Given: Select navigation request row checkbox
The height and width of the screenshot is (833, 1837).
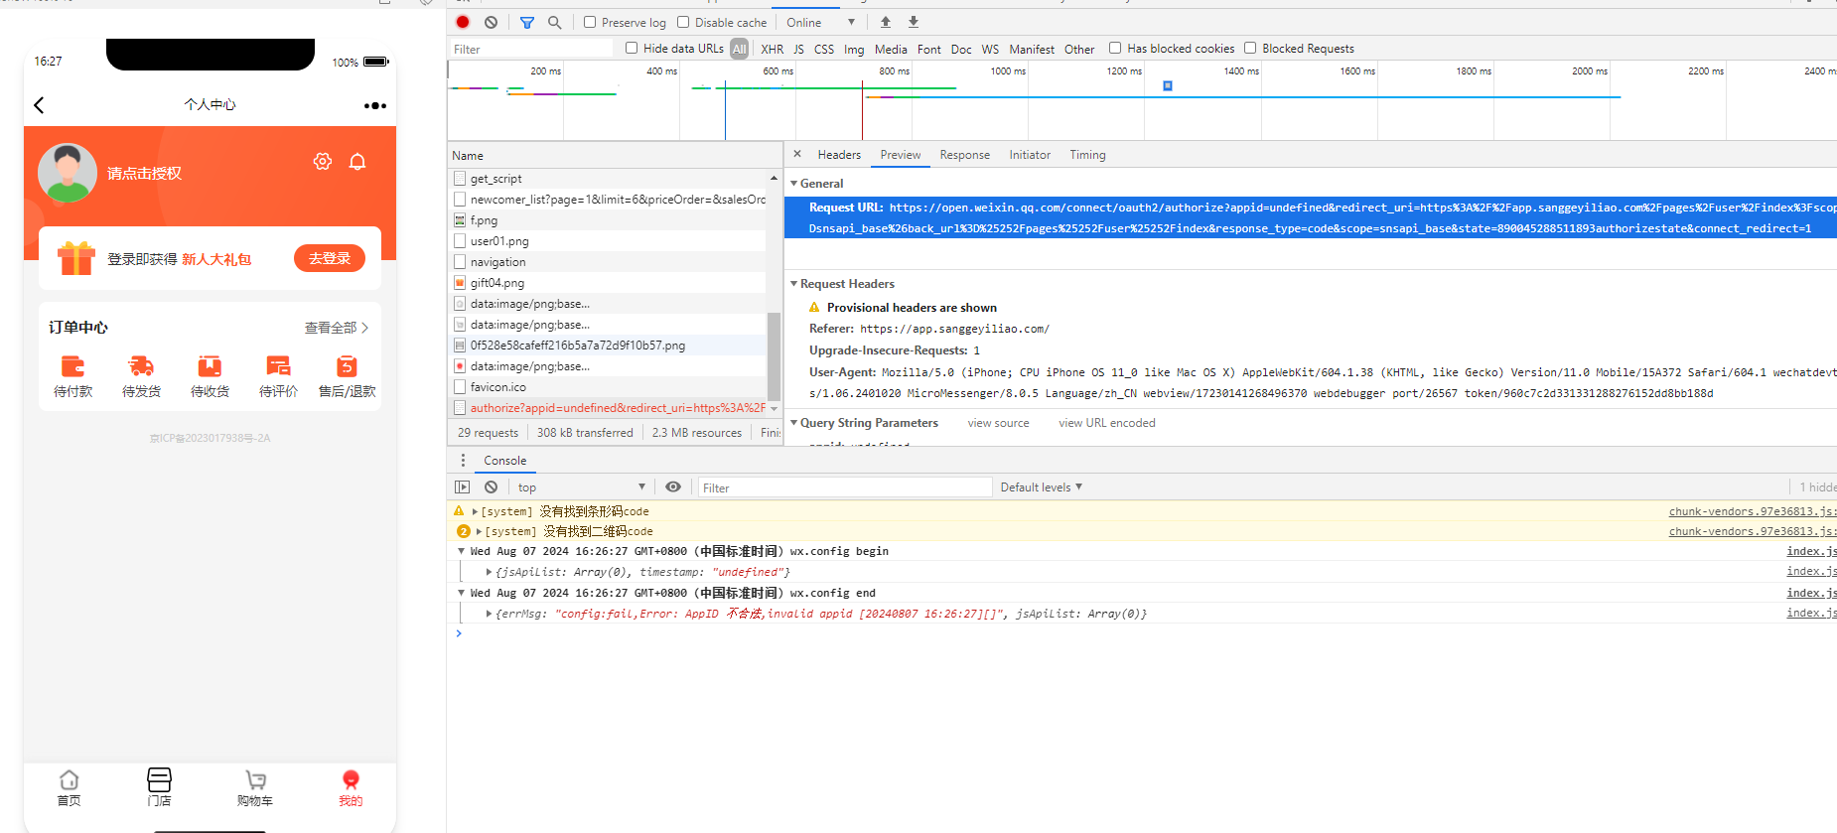Looking at the screenshot, I should pyautogui.click(x=460, y=262).
